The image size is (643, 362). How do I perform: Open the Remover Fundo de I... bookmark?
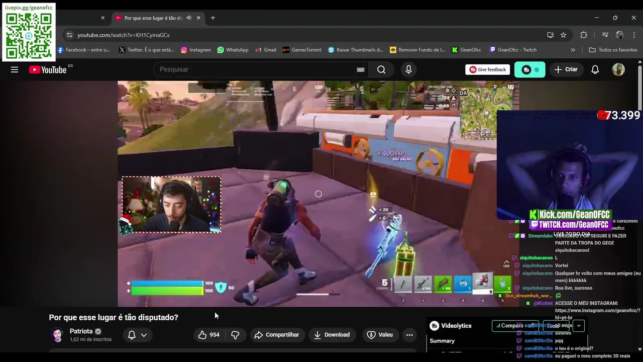[x=417, y=50]
